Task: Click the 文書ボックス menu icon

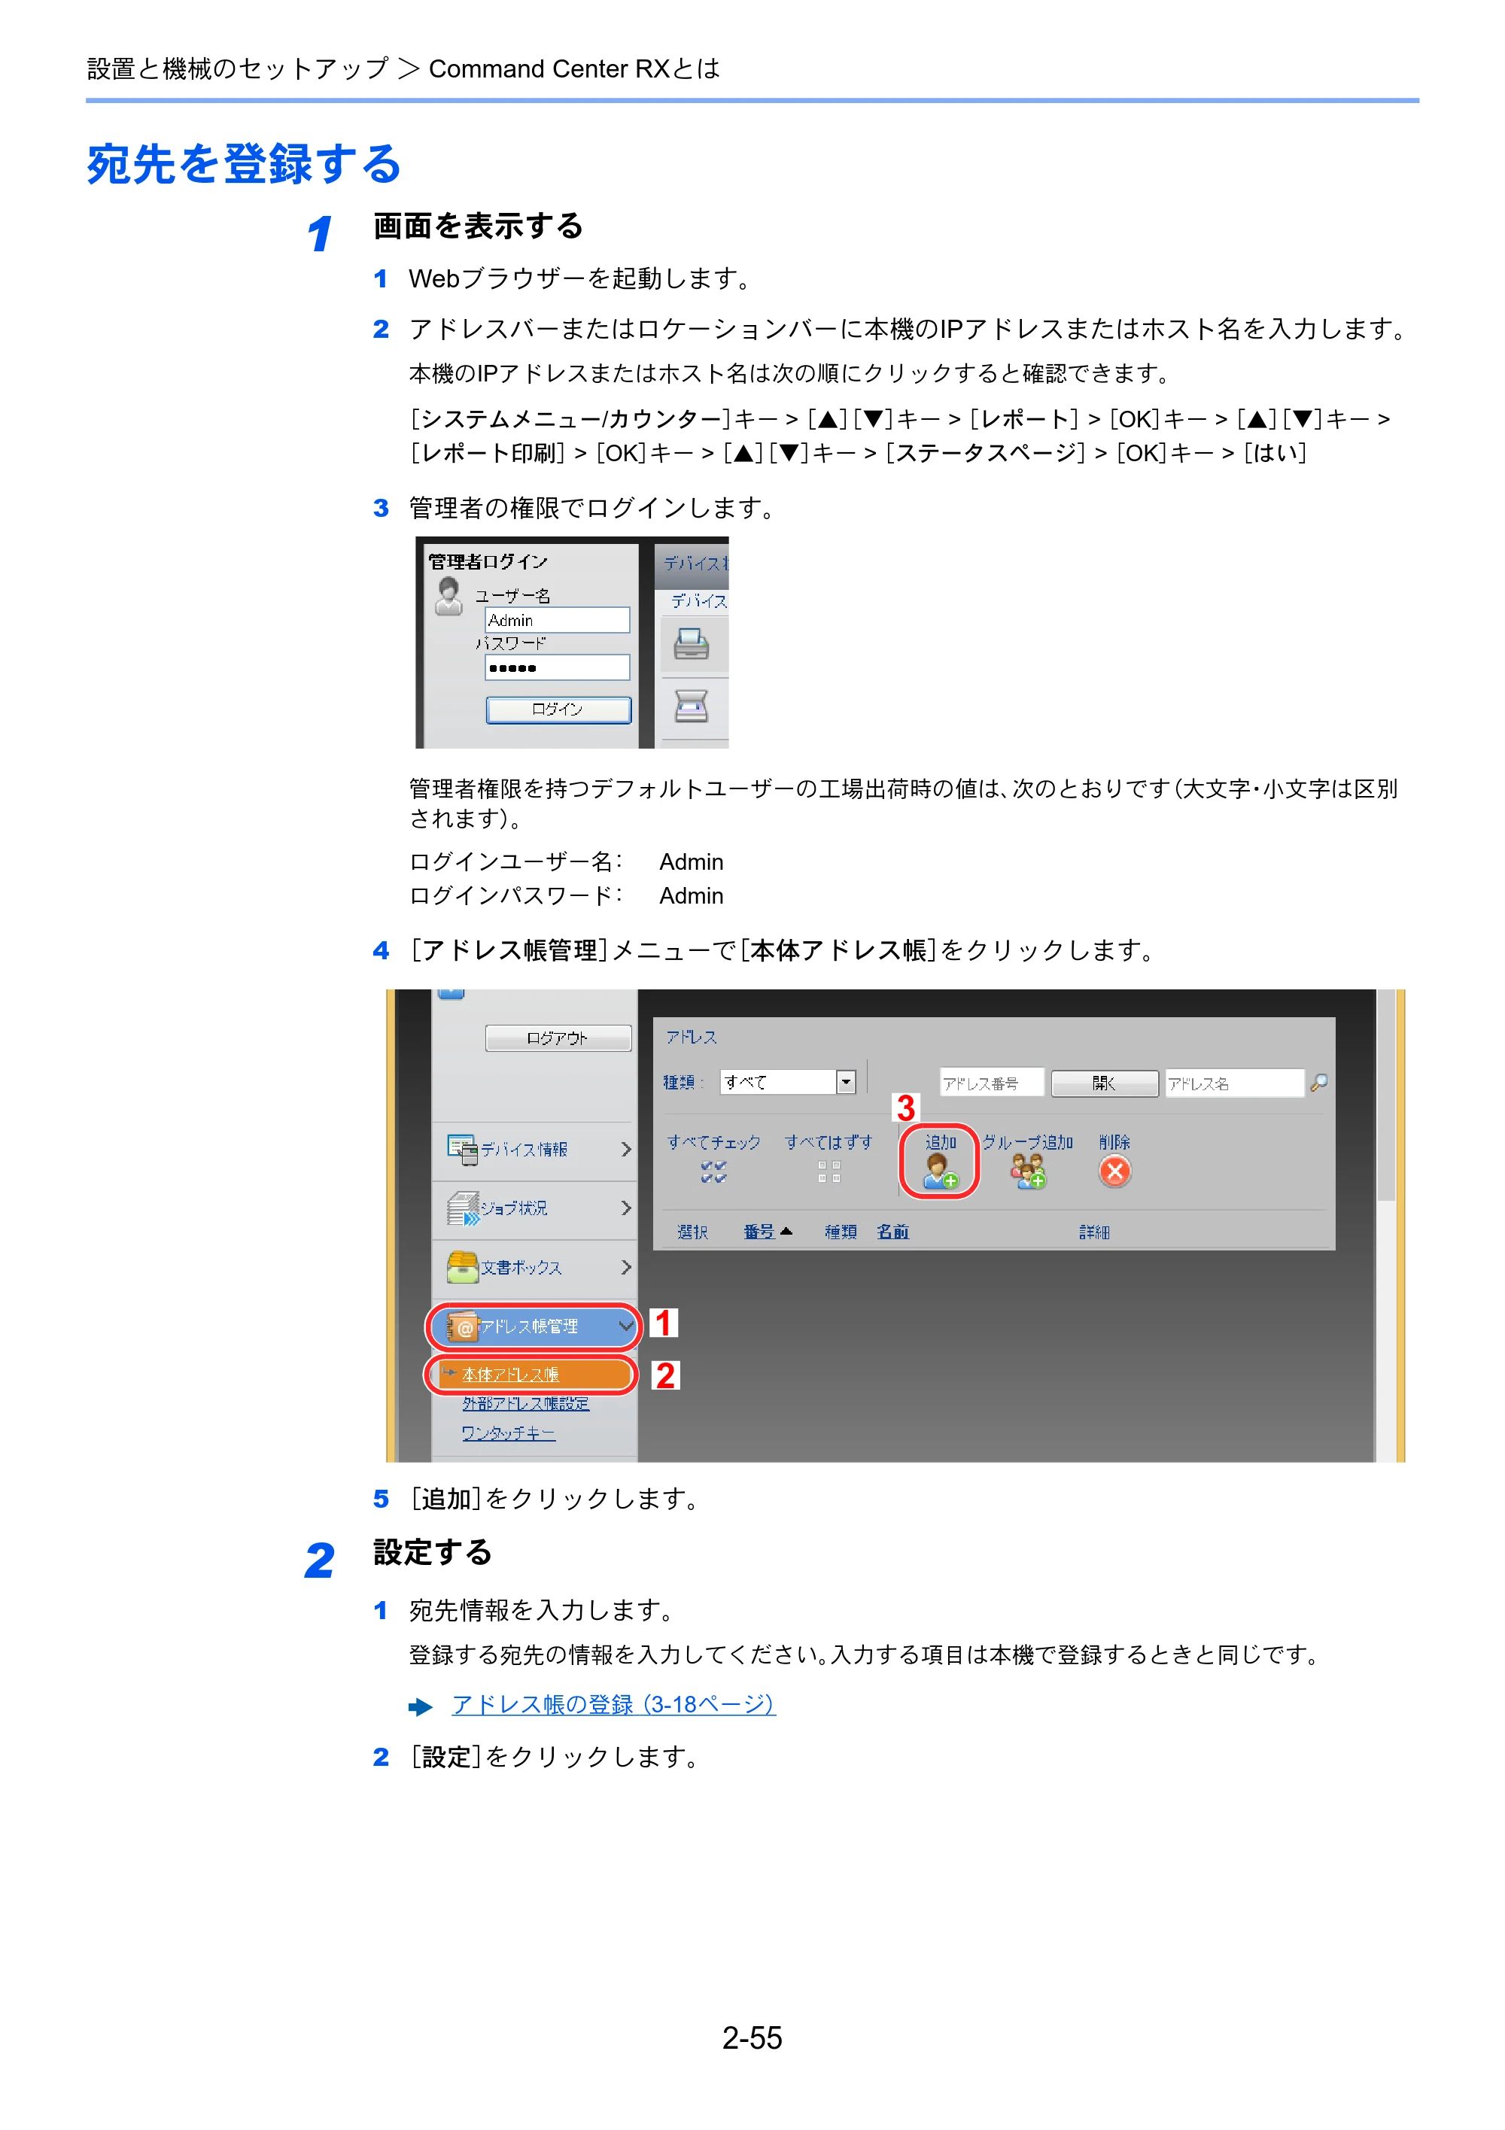Action: tap(462, 1267)
